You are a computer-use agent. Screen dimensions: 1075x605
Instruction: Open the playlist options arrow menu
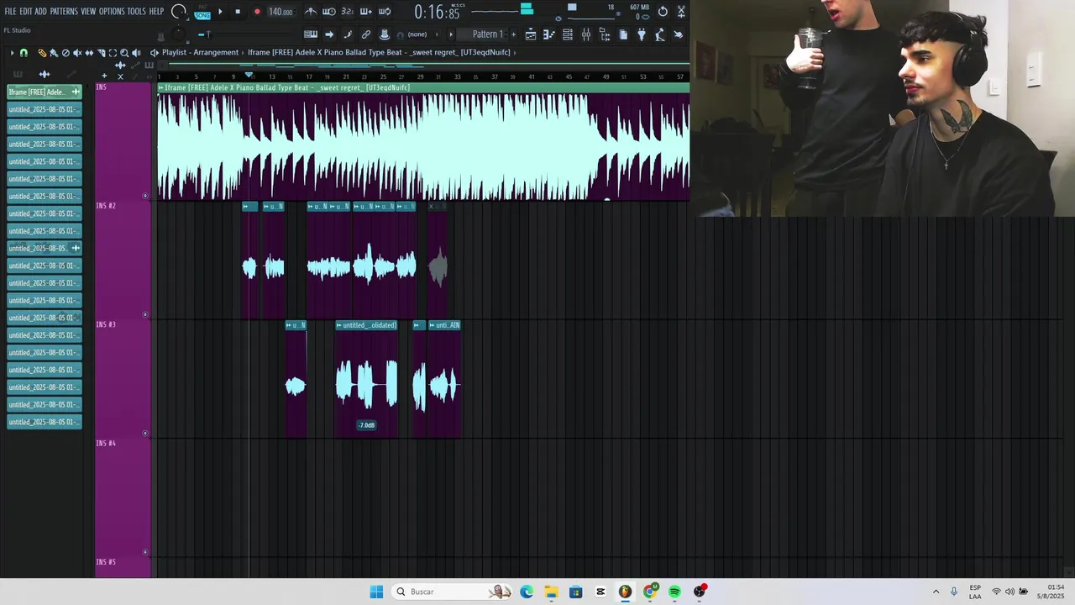coord(12,53)
